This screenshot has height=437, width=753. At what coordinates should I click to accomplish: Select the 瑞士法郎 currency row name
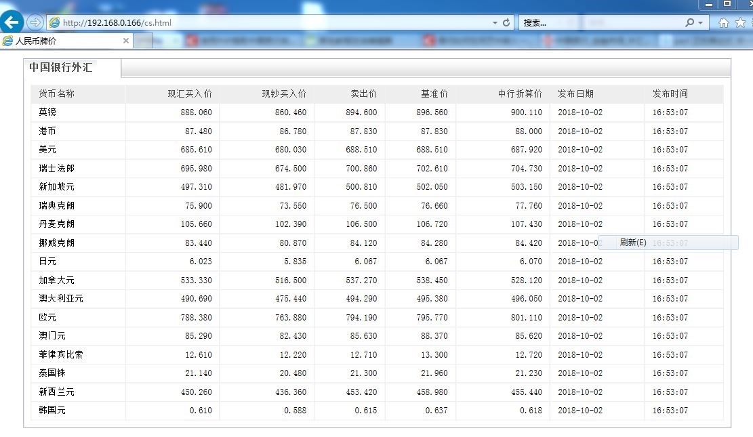click(x=57, y=168)
